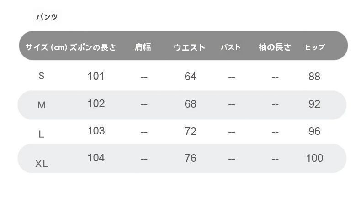Click the S size row label
The image size is (361, 201).
(x=42, y=76)
